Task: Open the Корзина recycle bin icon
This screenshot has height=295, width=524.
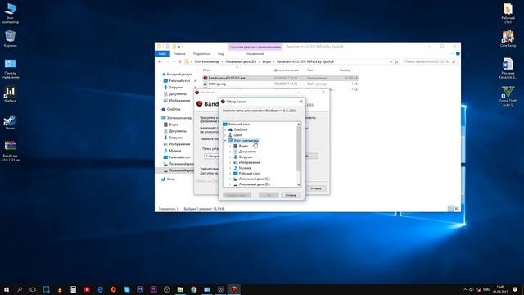Action: (10, 39)
